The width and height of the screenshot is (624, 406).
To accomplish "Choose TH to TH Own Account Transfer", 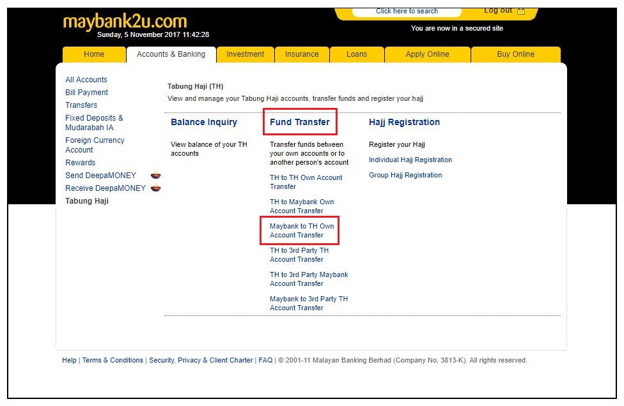I will [306, 182].
